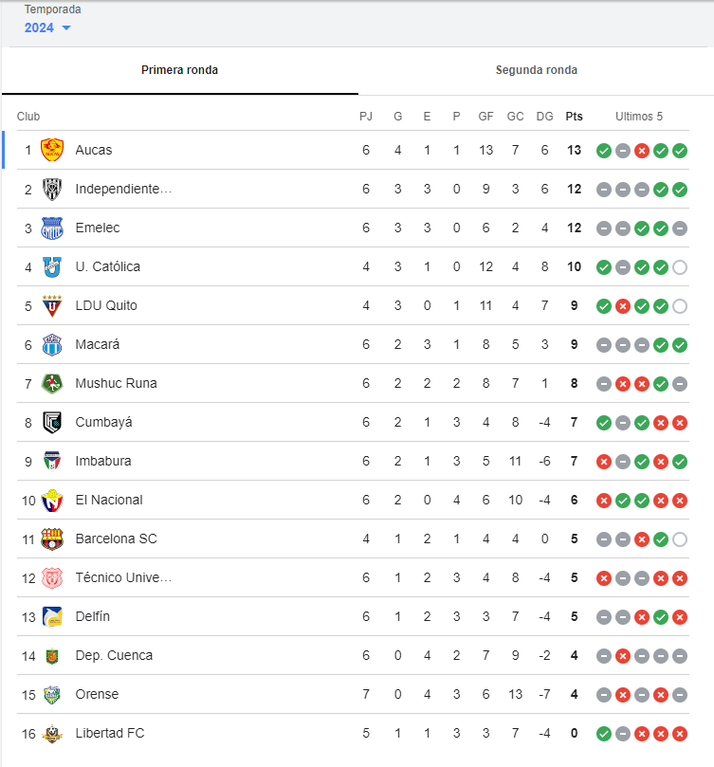This screenshot has width=714, height=767.
Task: Switch to the Segunda ronda tab
Action: click(537, 70)
